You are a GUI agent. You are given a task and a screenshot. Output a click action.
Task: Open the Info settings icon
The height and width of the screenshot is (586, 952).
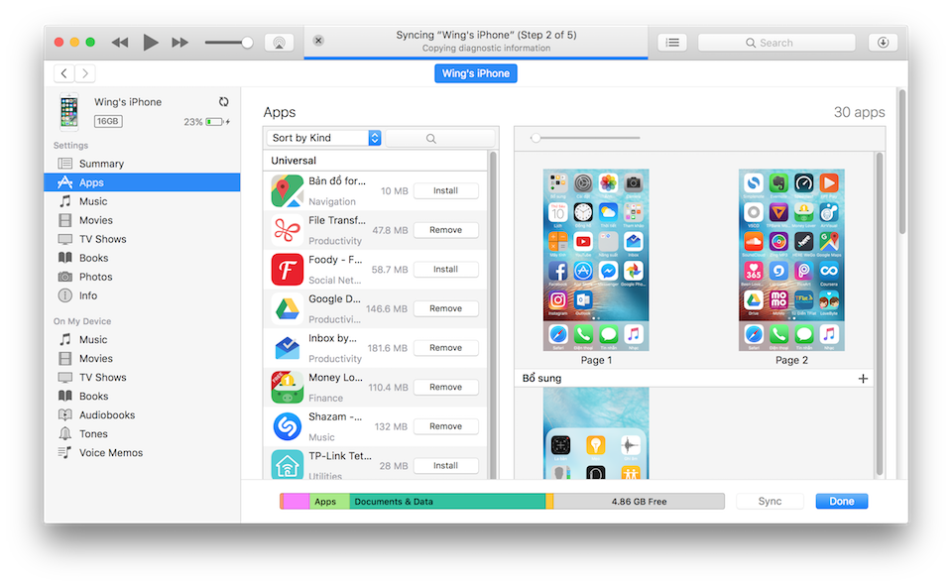65,295
